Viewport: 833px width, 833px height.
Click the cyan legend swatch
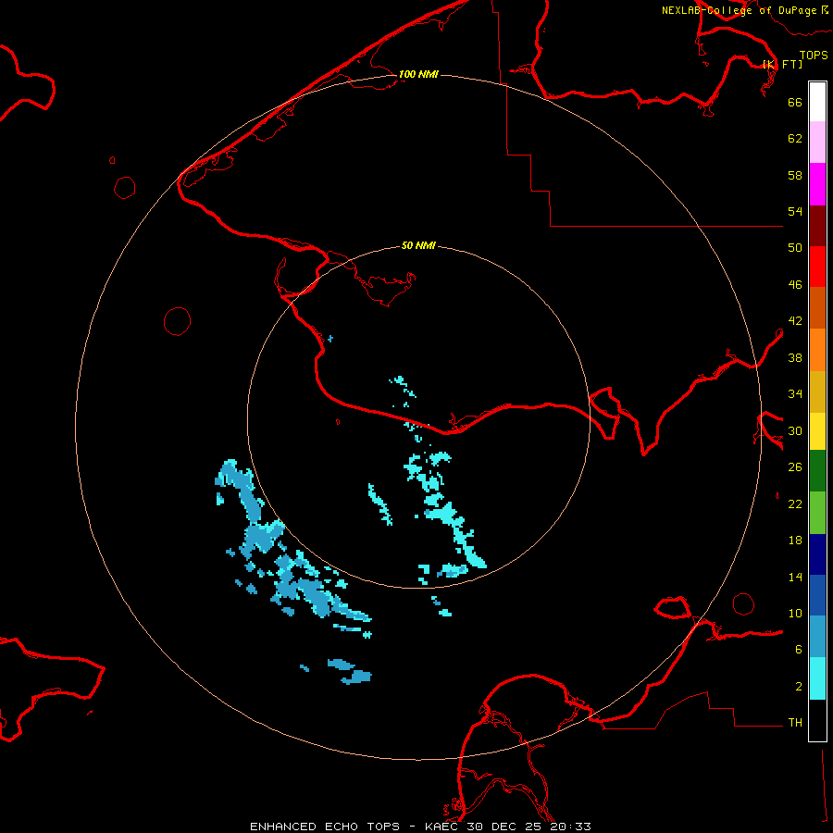coord(817,678)
